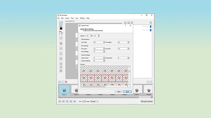Click the first frame button above Frame 1 thumbnail
Viewport: 211px width, 118px height.
tap(60, 82)
